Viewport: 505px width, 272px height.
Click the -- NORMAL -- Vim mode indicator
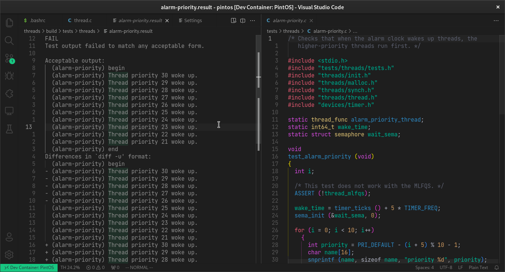(139, 268)
